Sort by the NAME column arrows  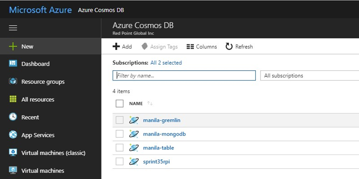point(150,104)
